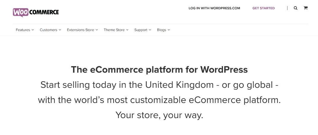This screenshot has height=135, width=318.
Task: Click the WooCommerce logo
Action: (x=36, y=12)
